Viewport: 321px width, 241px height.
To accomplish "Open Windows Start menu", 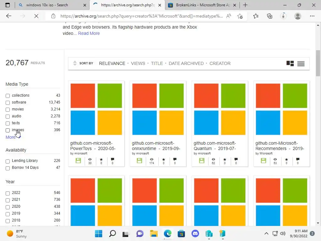I will coord(98,233).
